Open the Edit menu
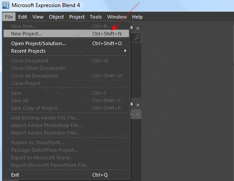This screenshot has width=234, height=181. pos(23,17)
